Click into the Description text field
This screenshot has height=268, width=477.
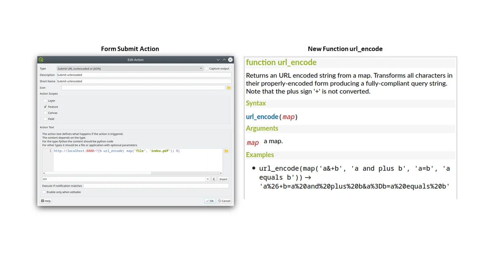(143, 75)
